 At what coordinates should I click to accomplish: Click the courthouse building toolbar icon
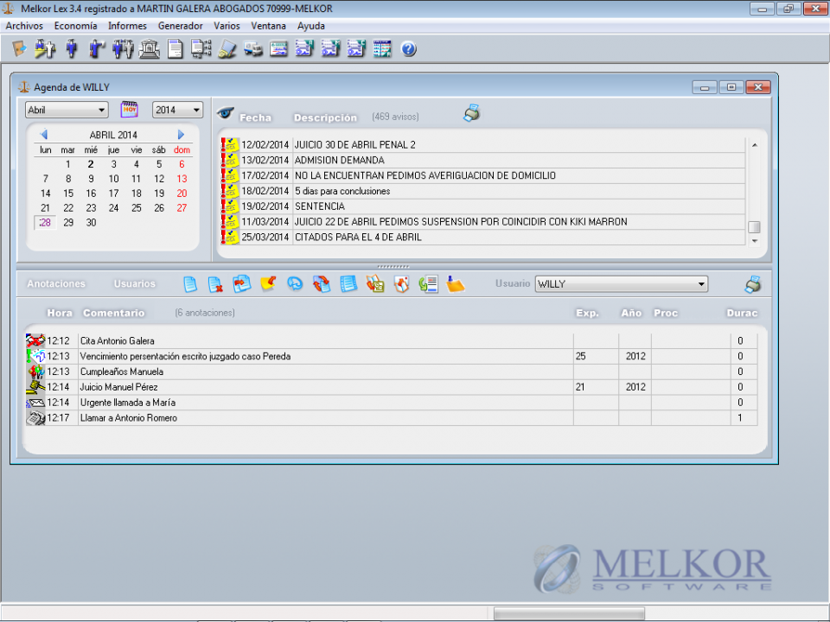[150, 49]
